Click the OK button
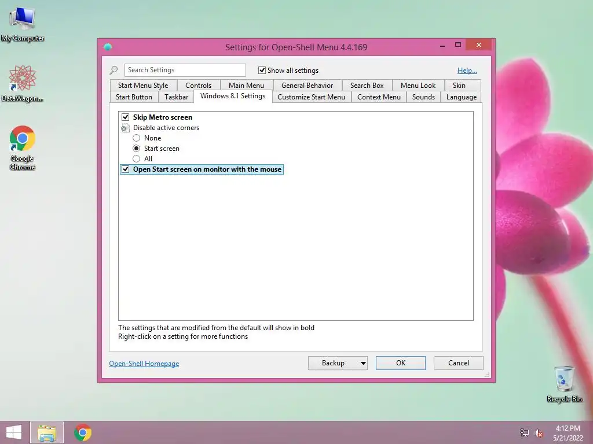 point(401,363)
